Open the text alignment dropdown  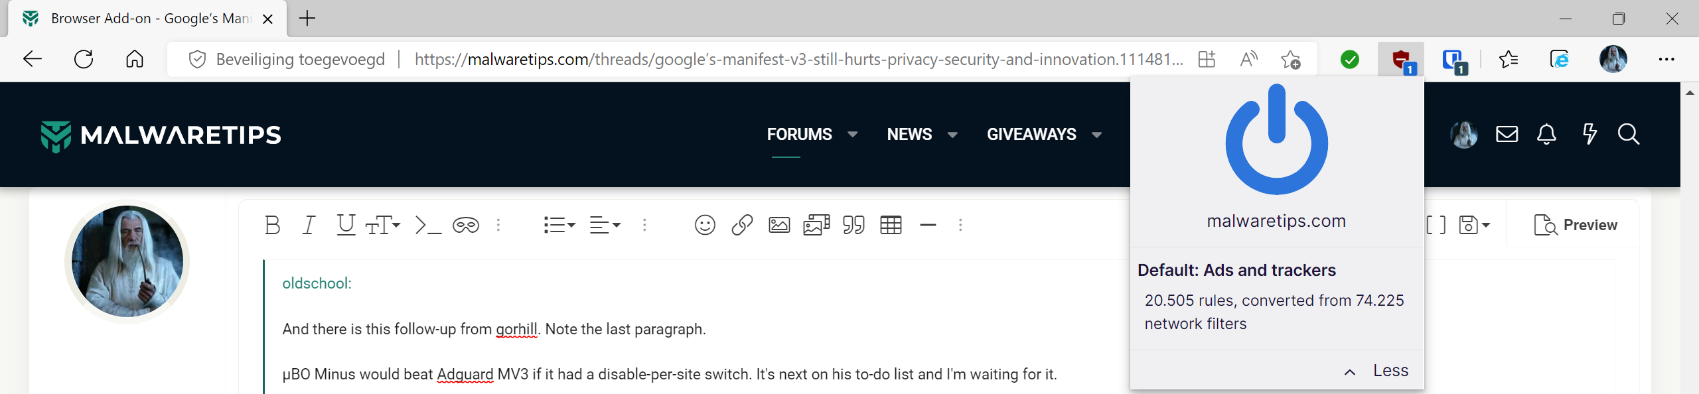pyautogui.click(x=605, y=226)
